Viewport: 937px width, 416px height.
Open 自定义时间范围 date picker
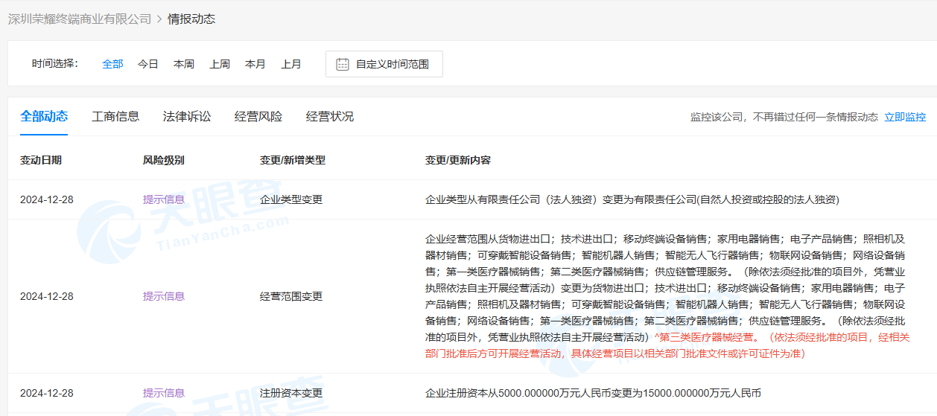(384, 64)
